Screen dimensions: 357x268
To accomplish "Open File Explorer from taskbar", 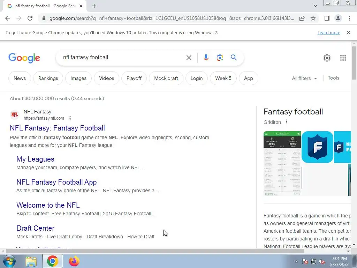I will (x=31, y=261).
